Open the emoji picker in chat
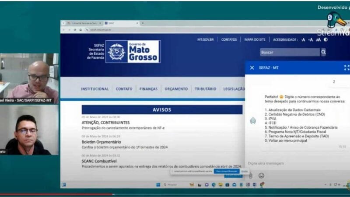 click(261, 176)
